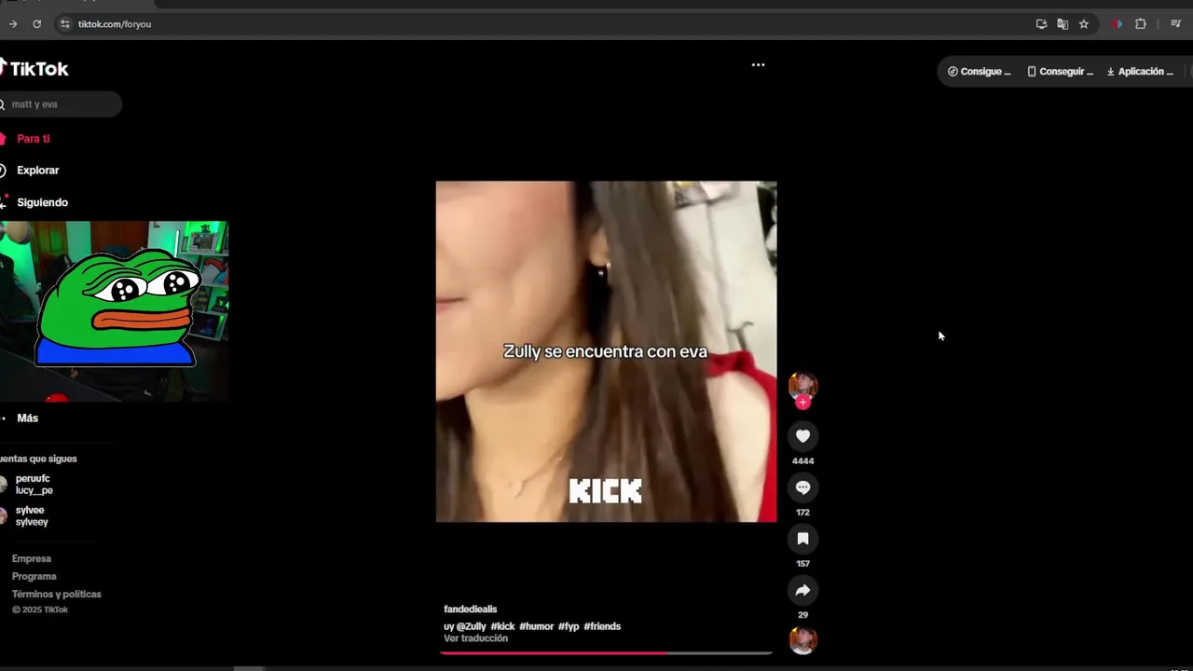Pause the playing video in the player

coord(606,351)
